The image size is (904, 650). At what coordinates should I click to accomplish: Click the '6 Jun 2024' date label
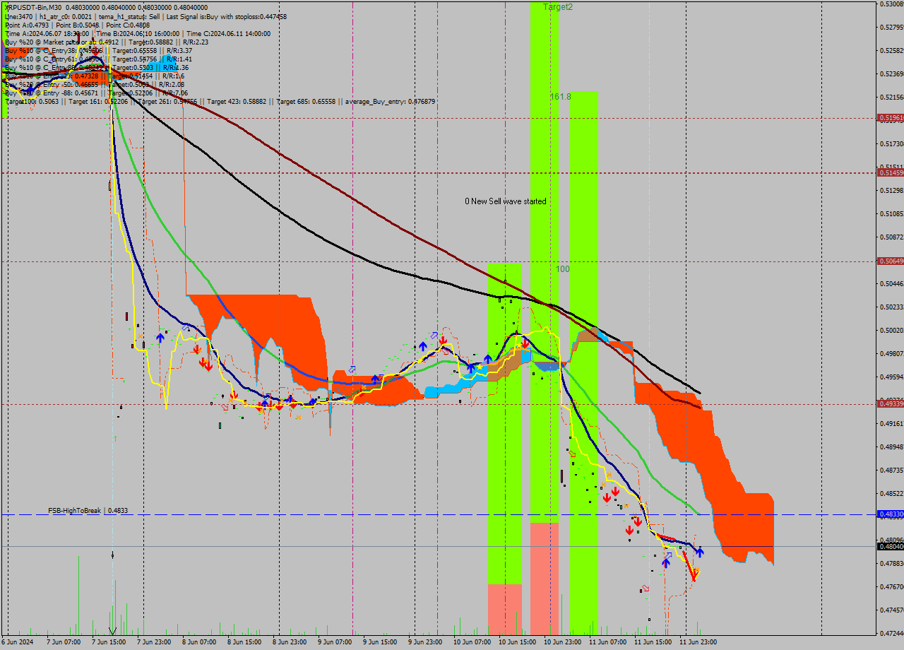tap(17, 643)
